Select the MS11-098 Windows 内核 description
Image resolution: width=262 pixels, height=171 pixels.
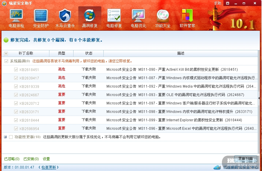(x=179, y=112)
